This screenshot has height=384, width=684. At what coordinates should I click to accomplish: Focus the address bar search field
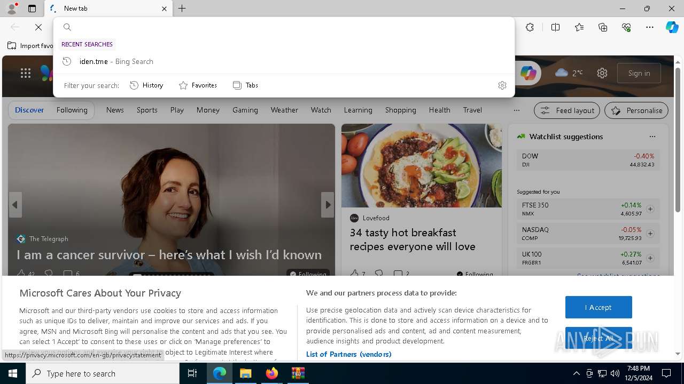point(284,27)
